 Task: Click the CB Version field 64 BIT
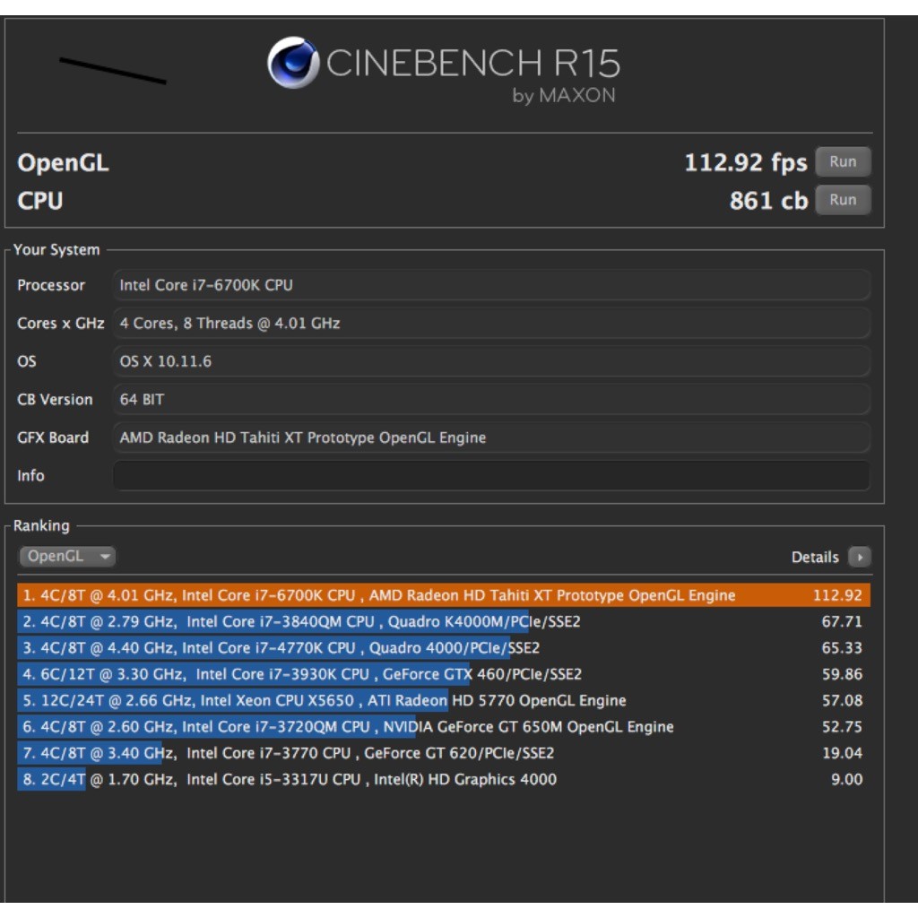point(491,399)
